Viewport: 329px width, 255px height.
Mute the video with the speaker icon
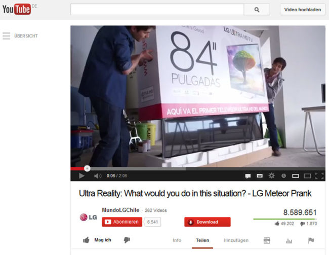coord(98,176)
